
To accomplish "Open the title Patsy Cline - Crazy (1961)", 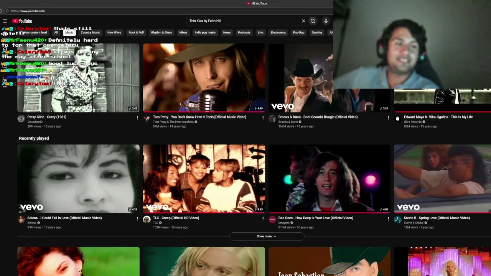I will point(47,117).
